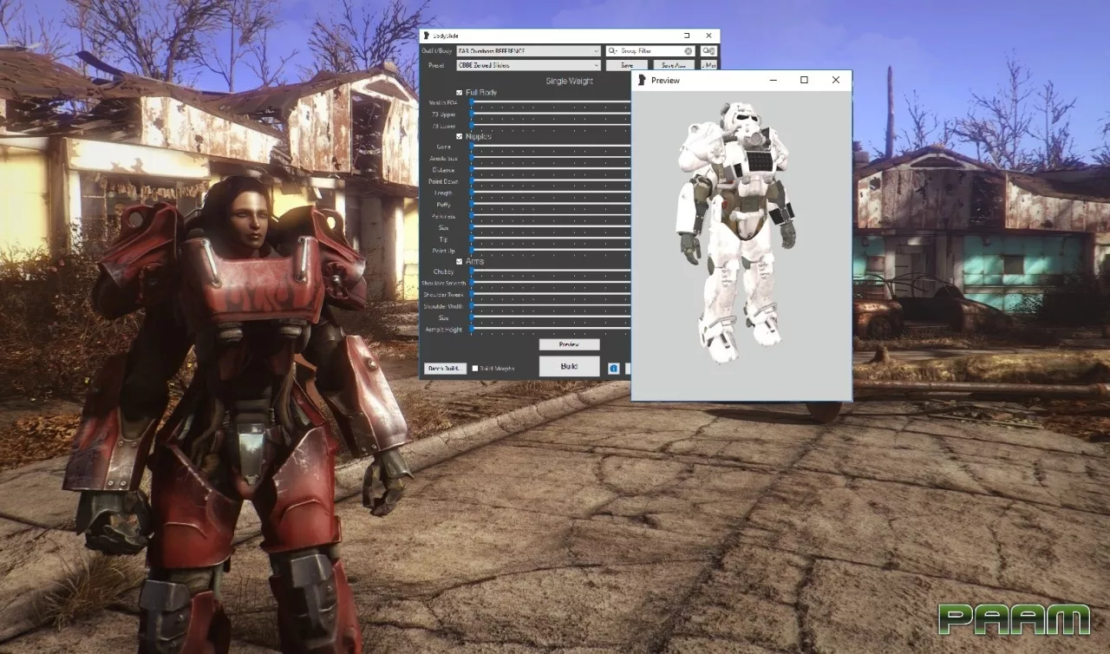
Task: Maximize the BodySlide window
Action: pos(687,36)
